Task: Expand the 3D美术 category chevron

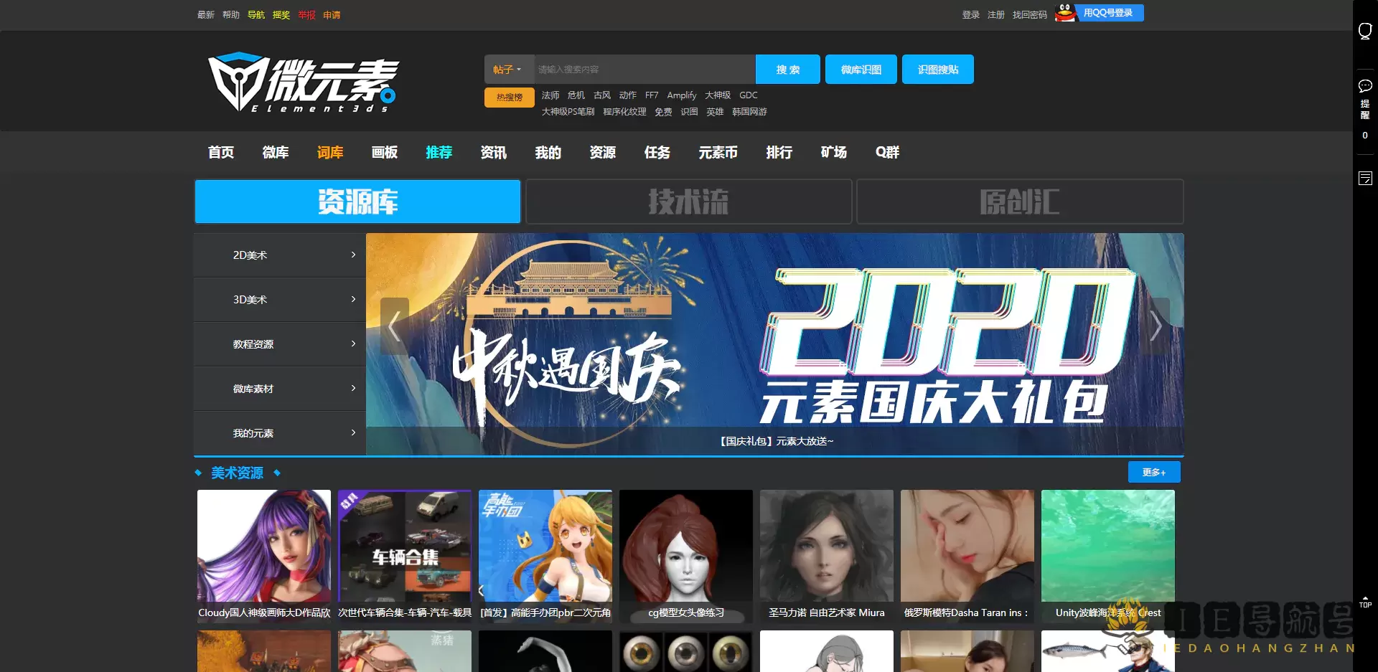Action: [x=352, y=299]
